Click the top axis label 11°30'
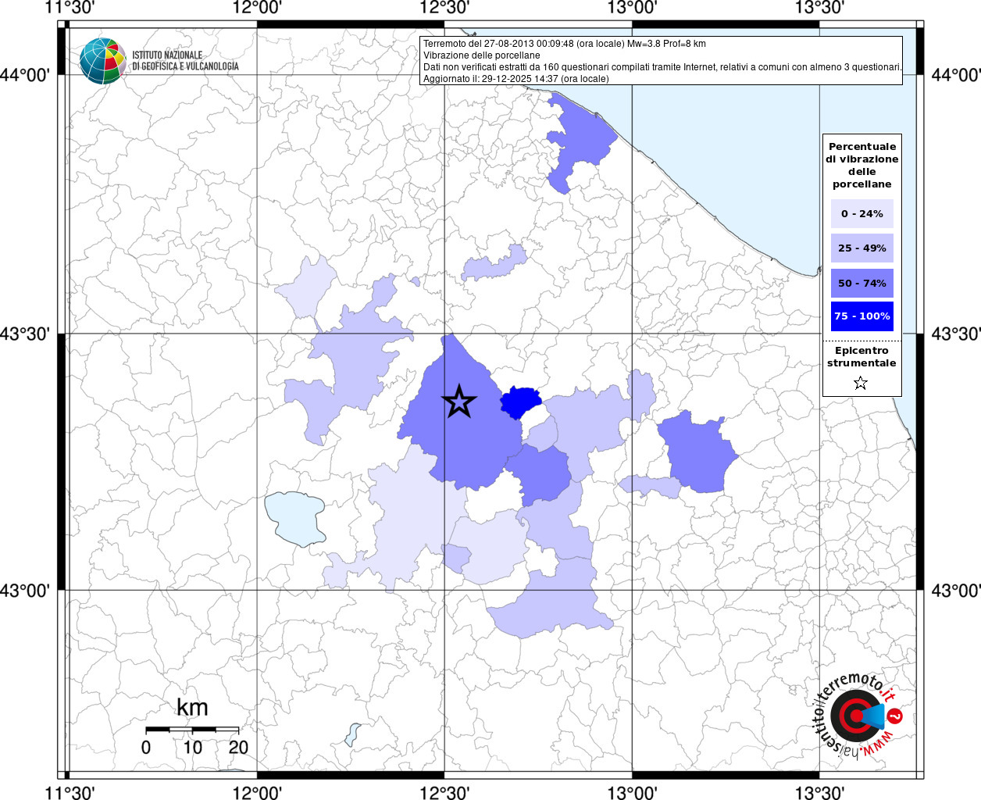Screen dimensions: 981x800 click(70, 8)
